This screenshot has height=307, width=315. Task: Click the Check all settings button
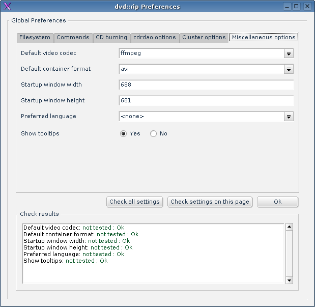point(134,202)
